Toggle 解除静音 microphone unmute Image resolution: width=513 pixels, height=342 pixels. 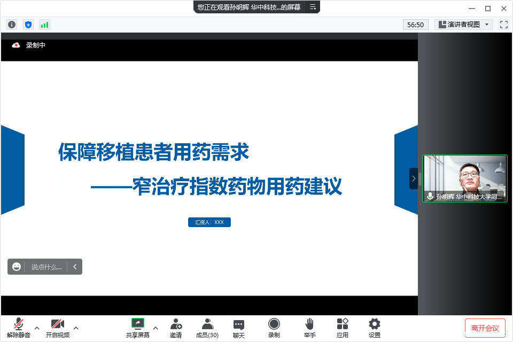tap(19, 328)
